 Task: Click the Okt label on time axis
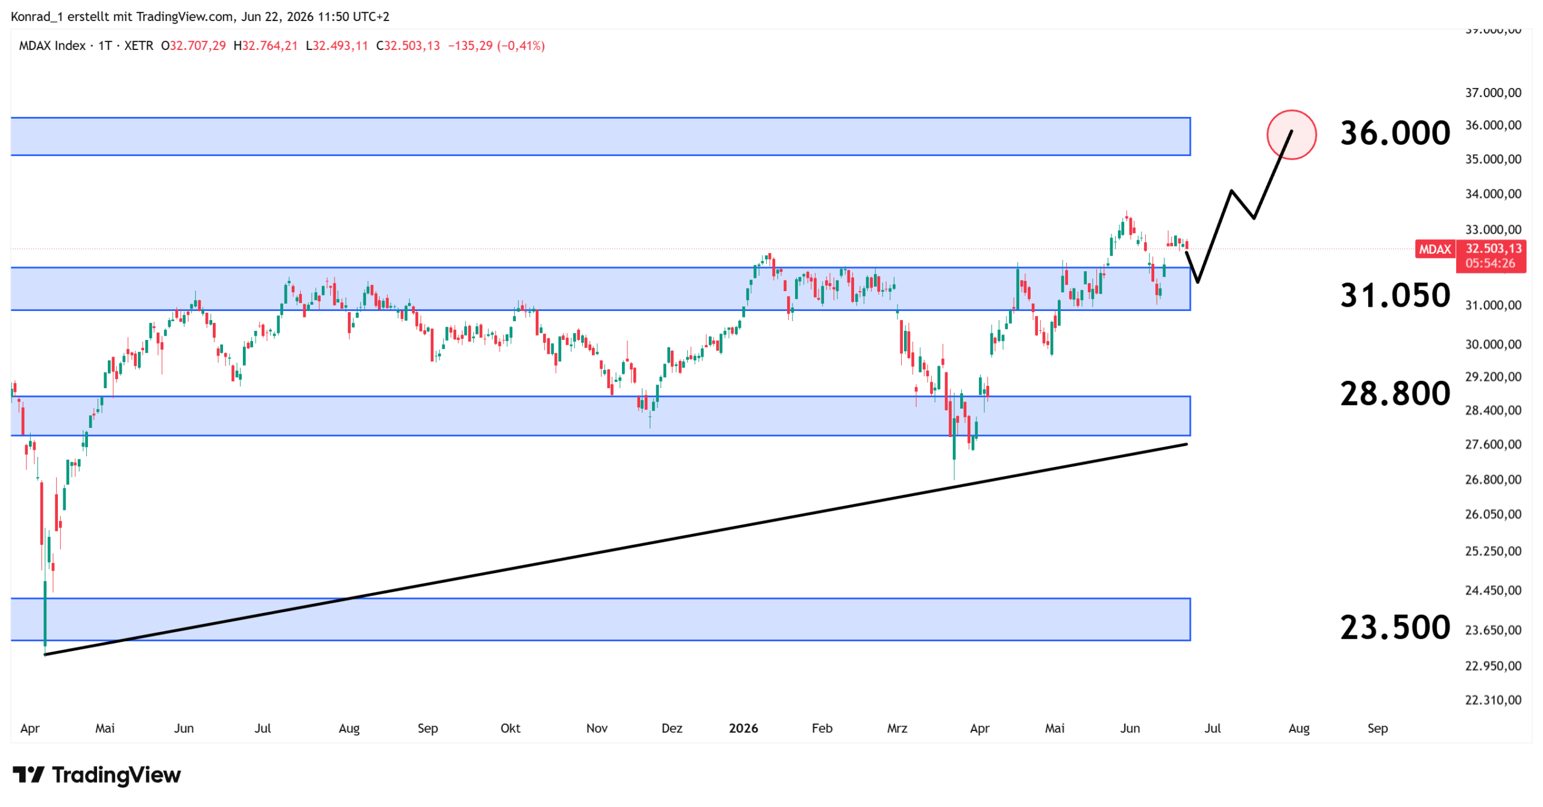coord(510,728)
